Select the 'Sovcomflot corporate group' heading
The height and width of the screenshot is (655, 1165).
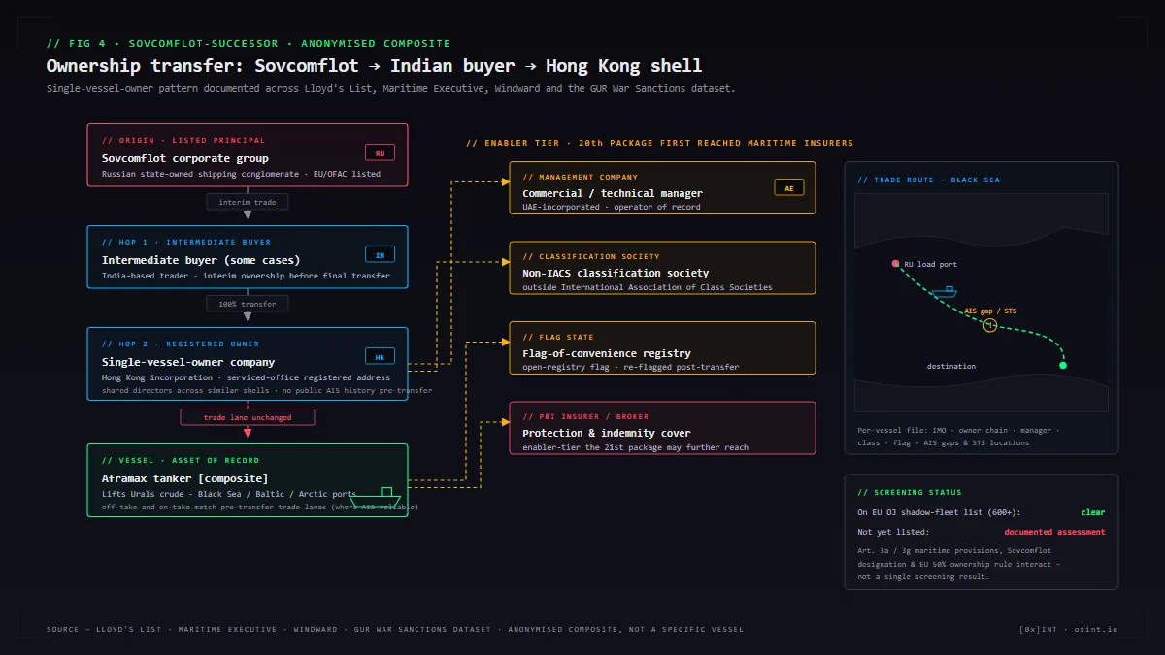(185, 158)
